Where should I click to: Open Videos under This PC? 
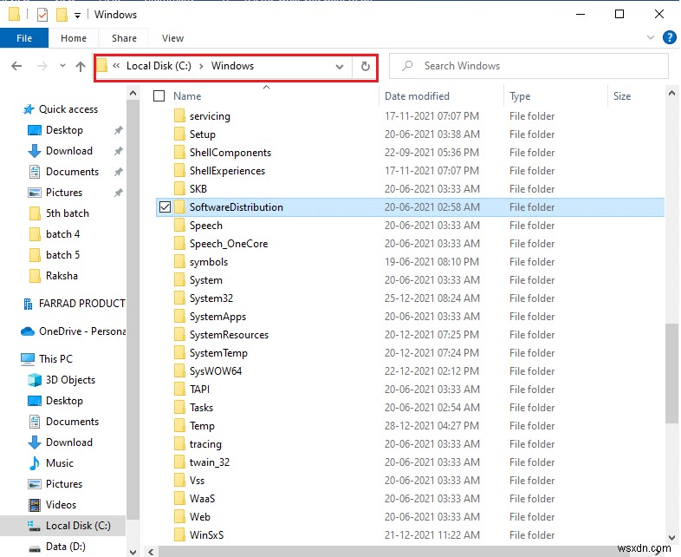[61, 505]
